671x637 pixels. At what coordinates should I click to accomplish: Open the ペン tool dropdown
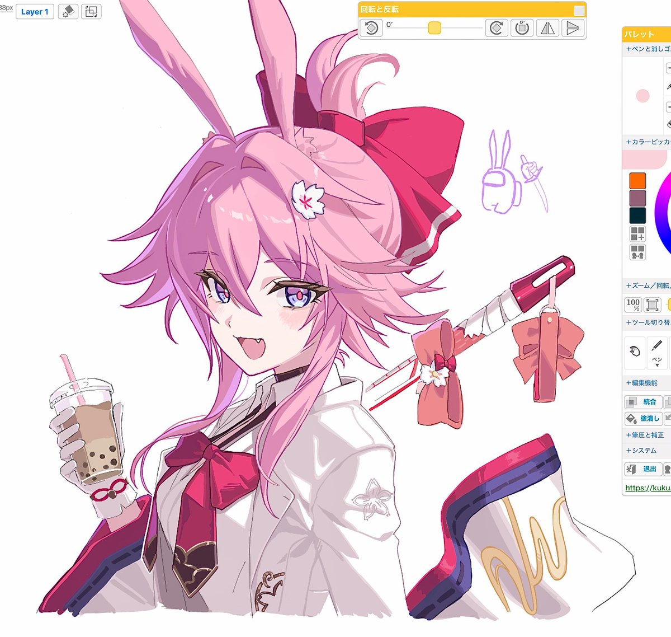click(658, 353)
